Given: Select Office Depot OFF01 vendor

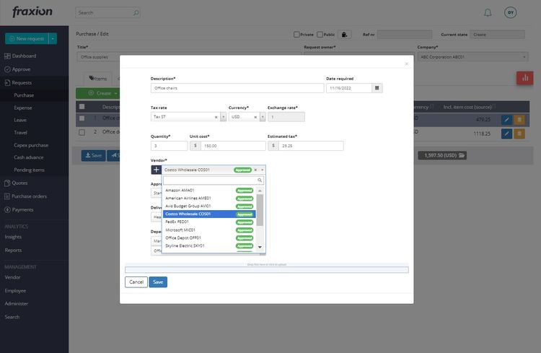Looking at the screenshot, I should [x=209, y=238].
